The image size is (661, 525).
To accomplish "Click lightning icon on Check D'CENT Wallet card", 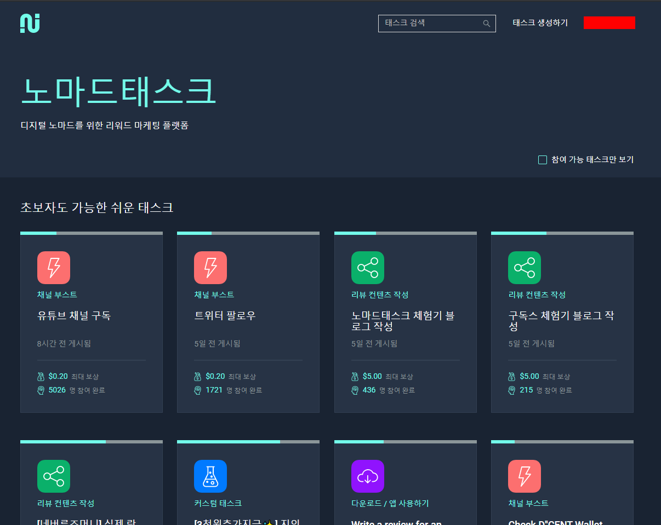I will [x=525, y=476].
